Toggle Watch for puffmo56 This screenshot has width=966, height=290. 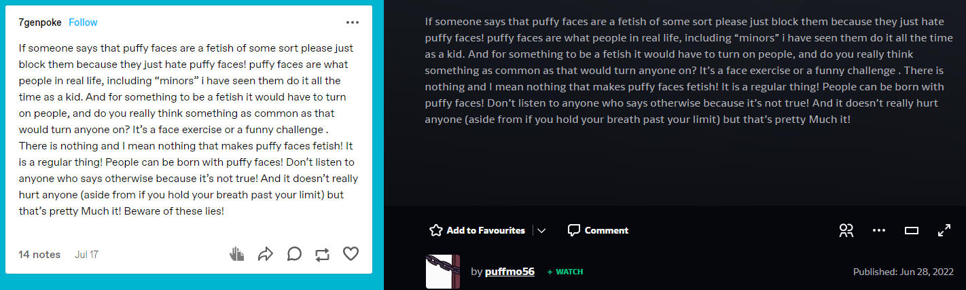point(565,272)
